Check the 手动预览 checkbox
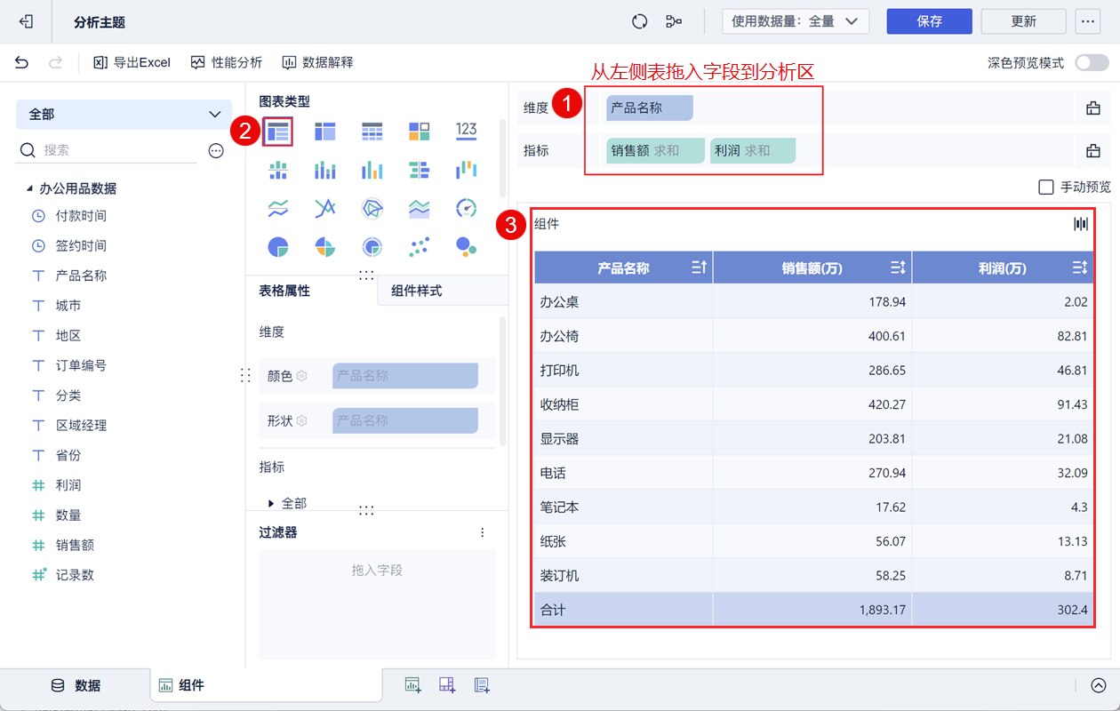The width and height of the screenshot is (1120, 711). click(1046, 187)
